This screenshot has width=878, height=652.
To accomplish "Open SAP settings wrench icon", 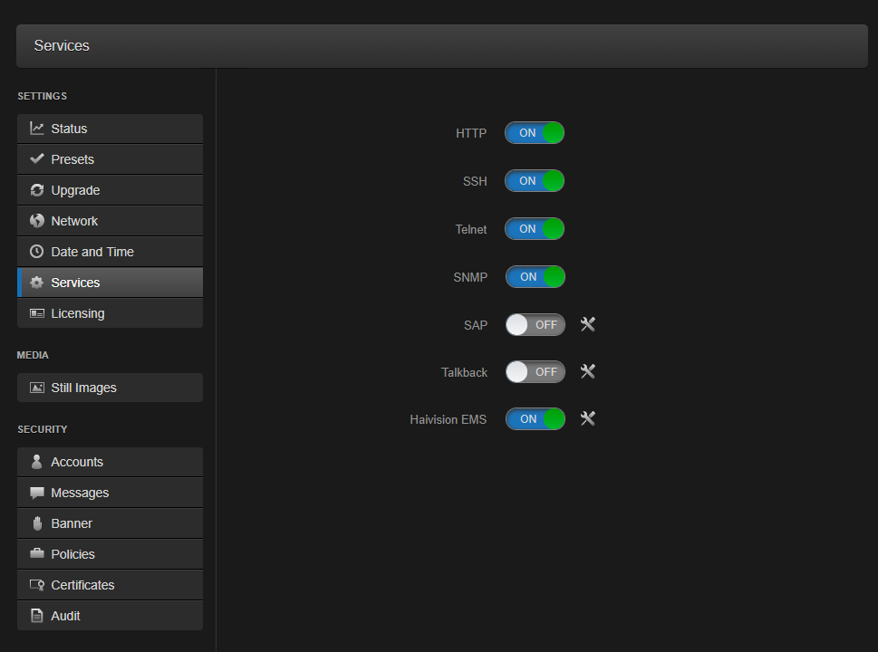I will point(587,324).
